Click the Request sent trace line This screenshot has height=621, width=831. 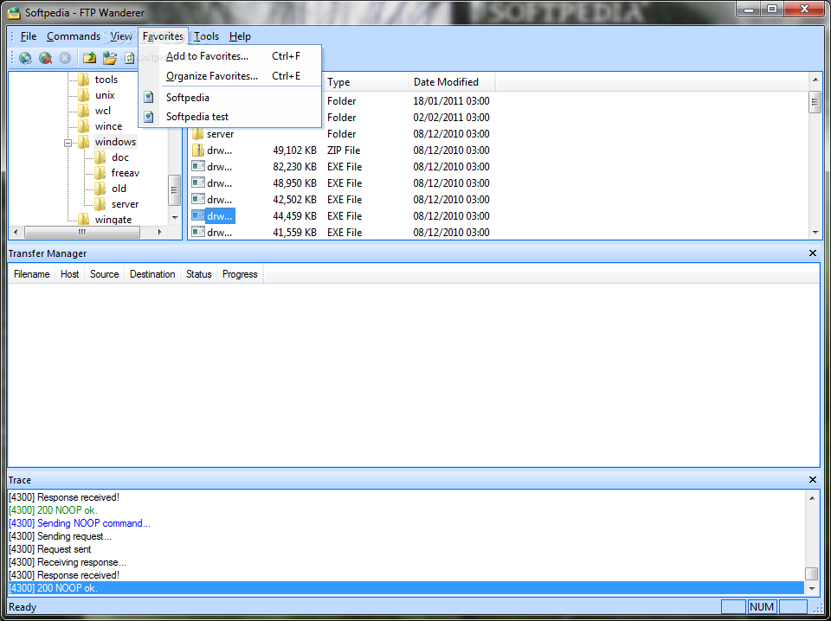point(50,549)
